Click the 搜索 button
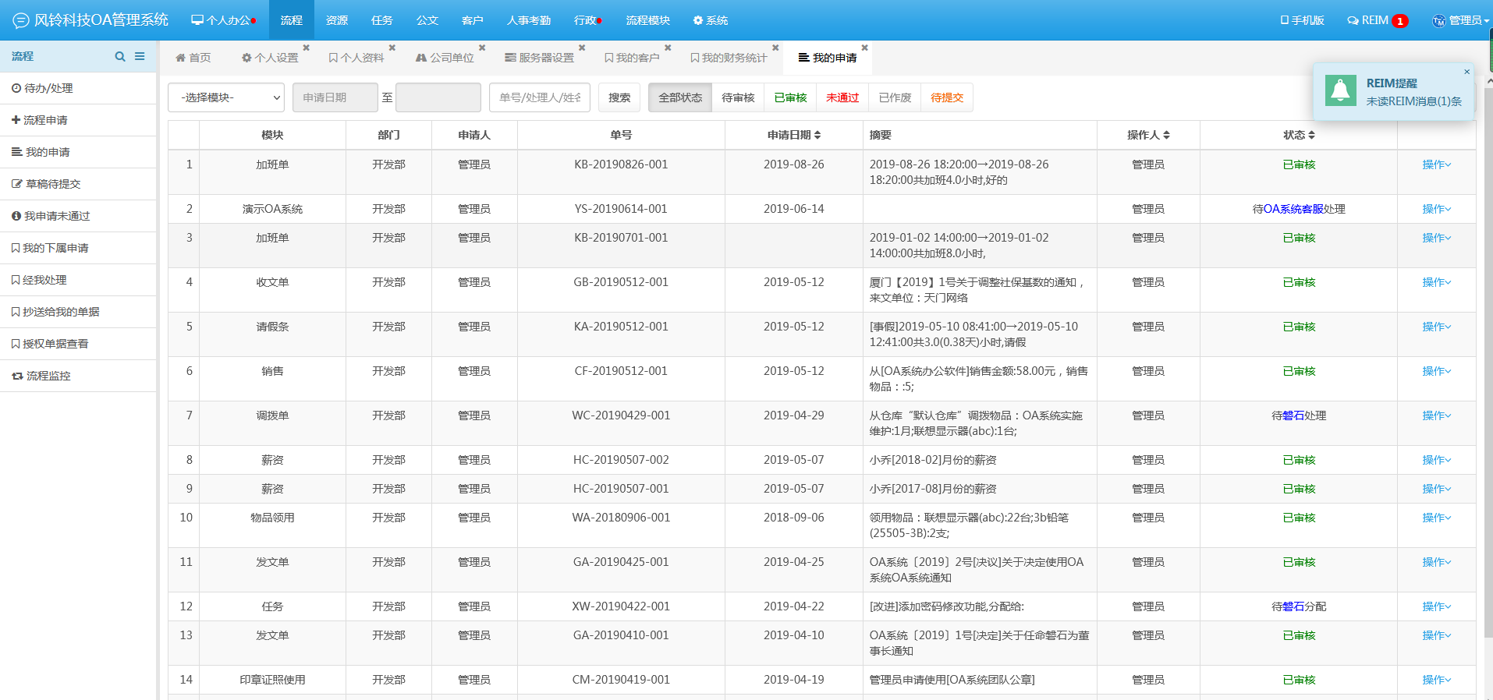 [x=619, y=97]
